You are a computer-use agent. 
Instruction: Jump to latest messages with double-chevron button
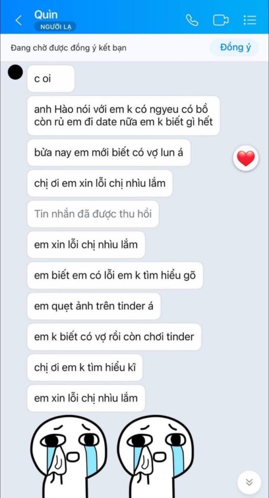tap(249, 482)
